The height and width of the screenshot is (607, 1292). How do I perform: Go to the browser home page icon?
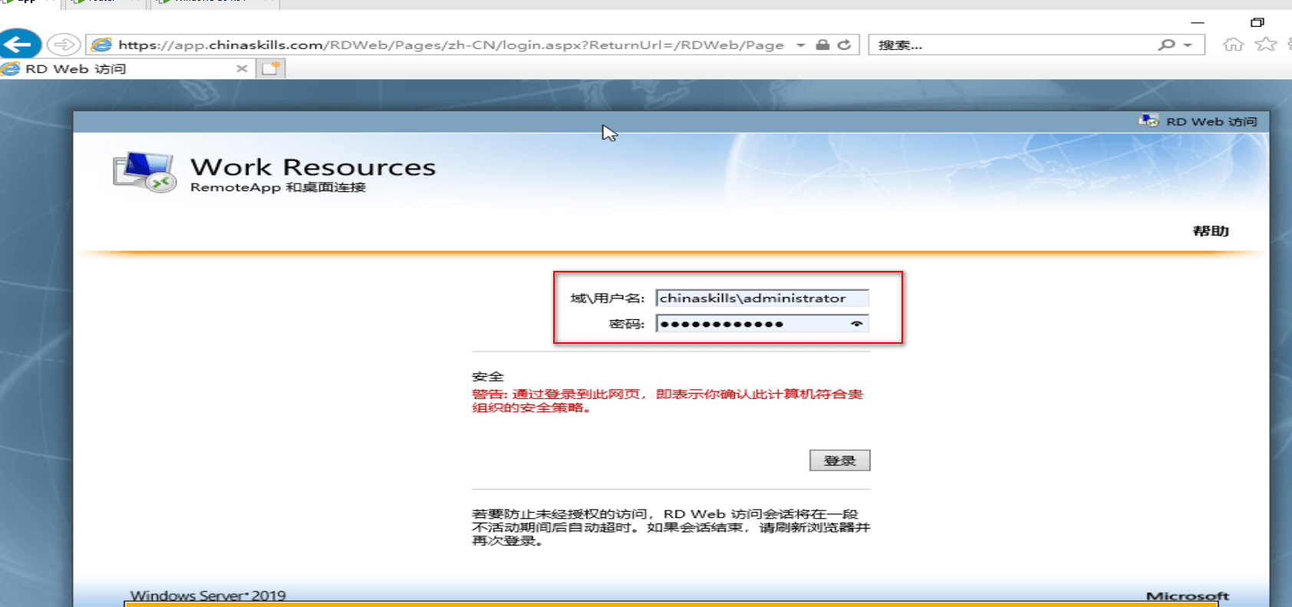click(1233, 45)
